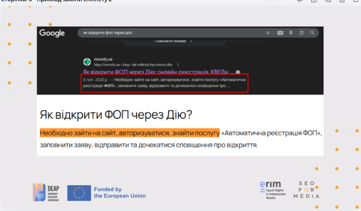Click the heading 'Як відкрити ФОП через Дію?'
The height and width of the screenshot is (211, 361).
click(x=116, y=115)
